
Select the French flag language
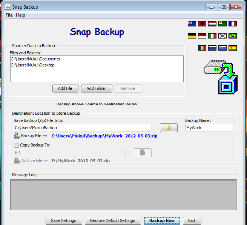click(233, 24)
